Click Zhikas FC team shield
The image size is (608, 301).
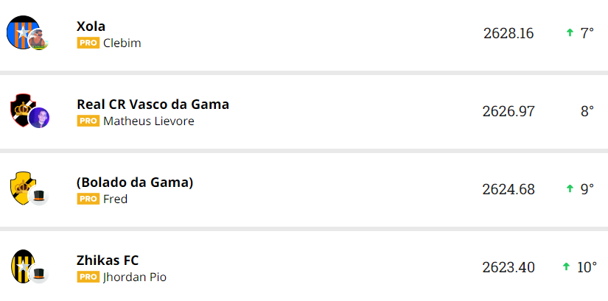pos(21,264)
